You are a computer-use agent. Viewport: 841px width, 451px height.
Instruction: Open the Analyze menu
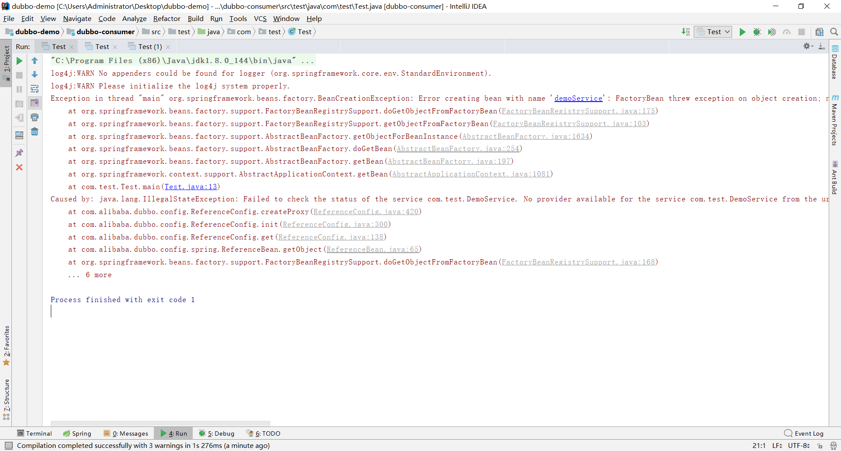tap(134, 18)
